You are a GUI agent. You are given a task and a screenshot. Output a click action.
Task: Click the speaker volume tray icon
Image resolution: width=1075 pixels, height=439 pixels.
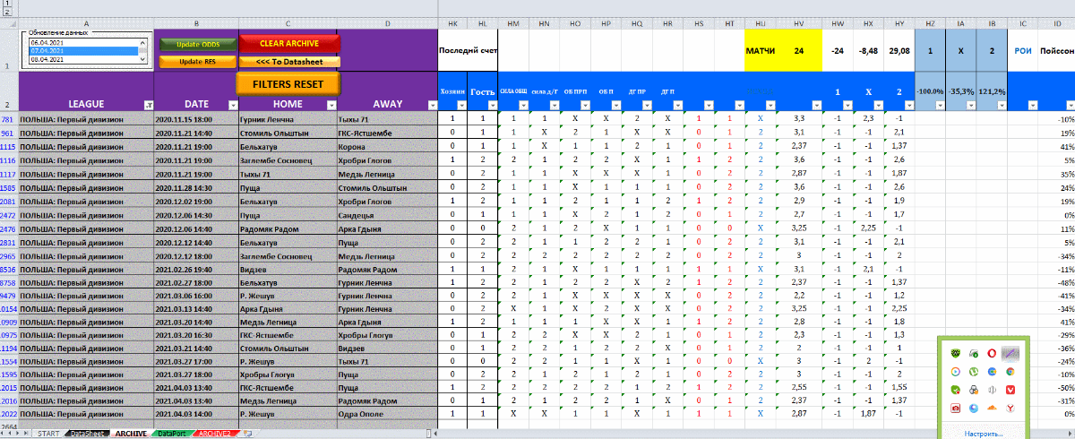[992, 389]
